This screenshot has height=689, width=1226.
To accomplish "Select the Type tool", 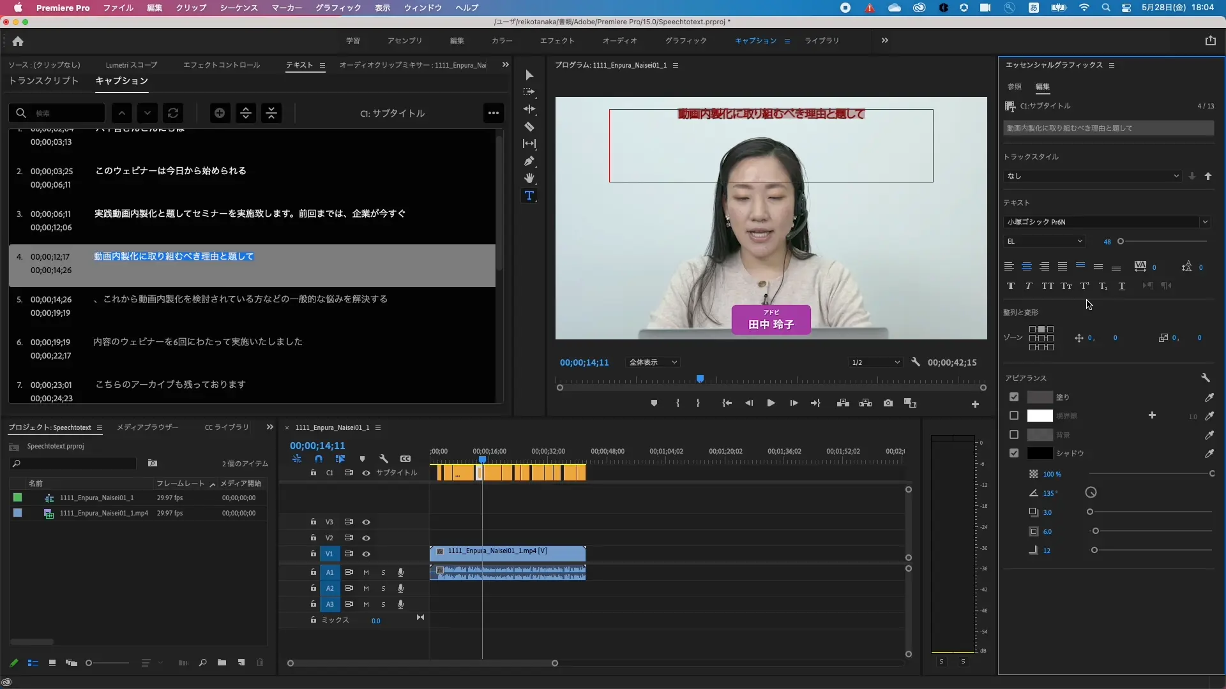I will tap(529, 196).
